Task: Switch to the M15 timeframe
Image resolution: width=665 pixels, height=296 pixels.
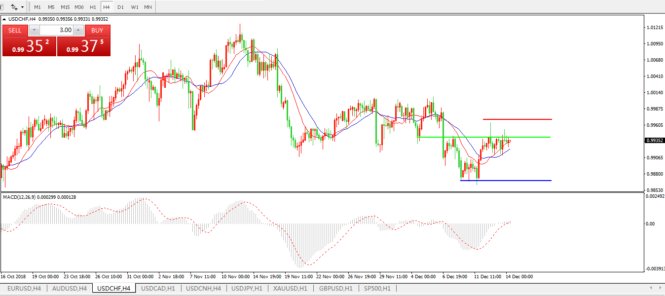Action: (x=65, y=7)
